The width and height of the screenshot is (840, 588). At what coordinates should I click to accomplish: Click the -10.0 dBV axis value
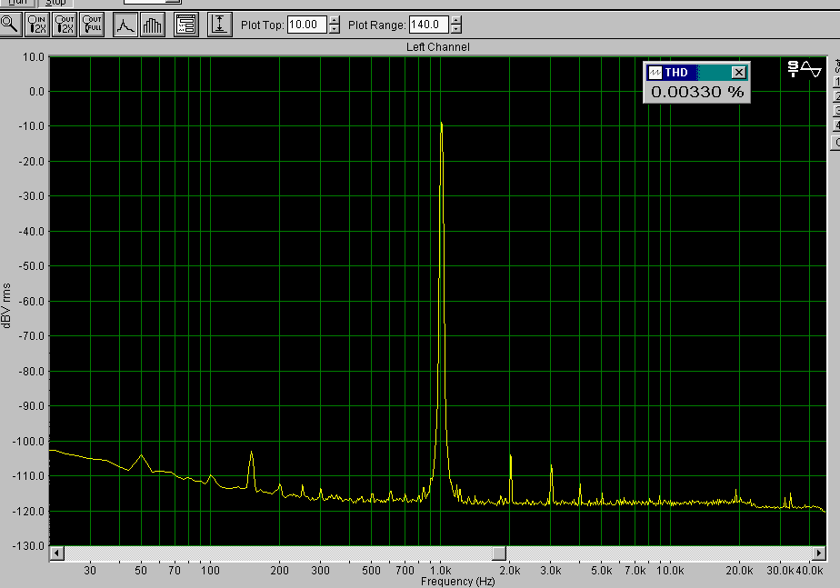pyautogui.click(x=32, y=126)
